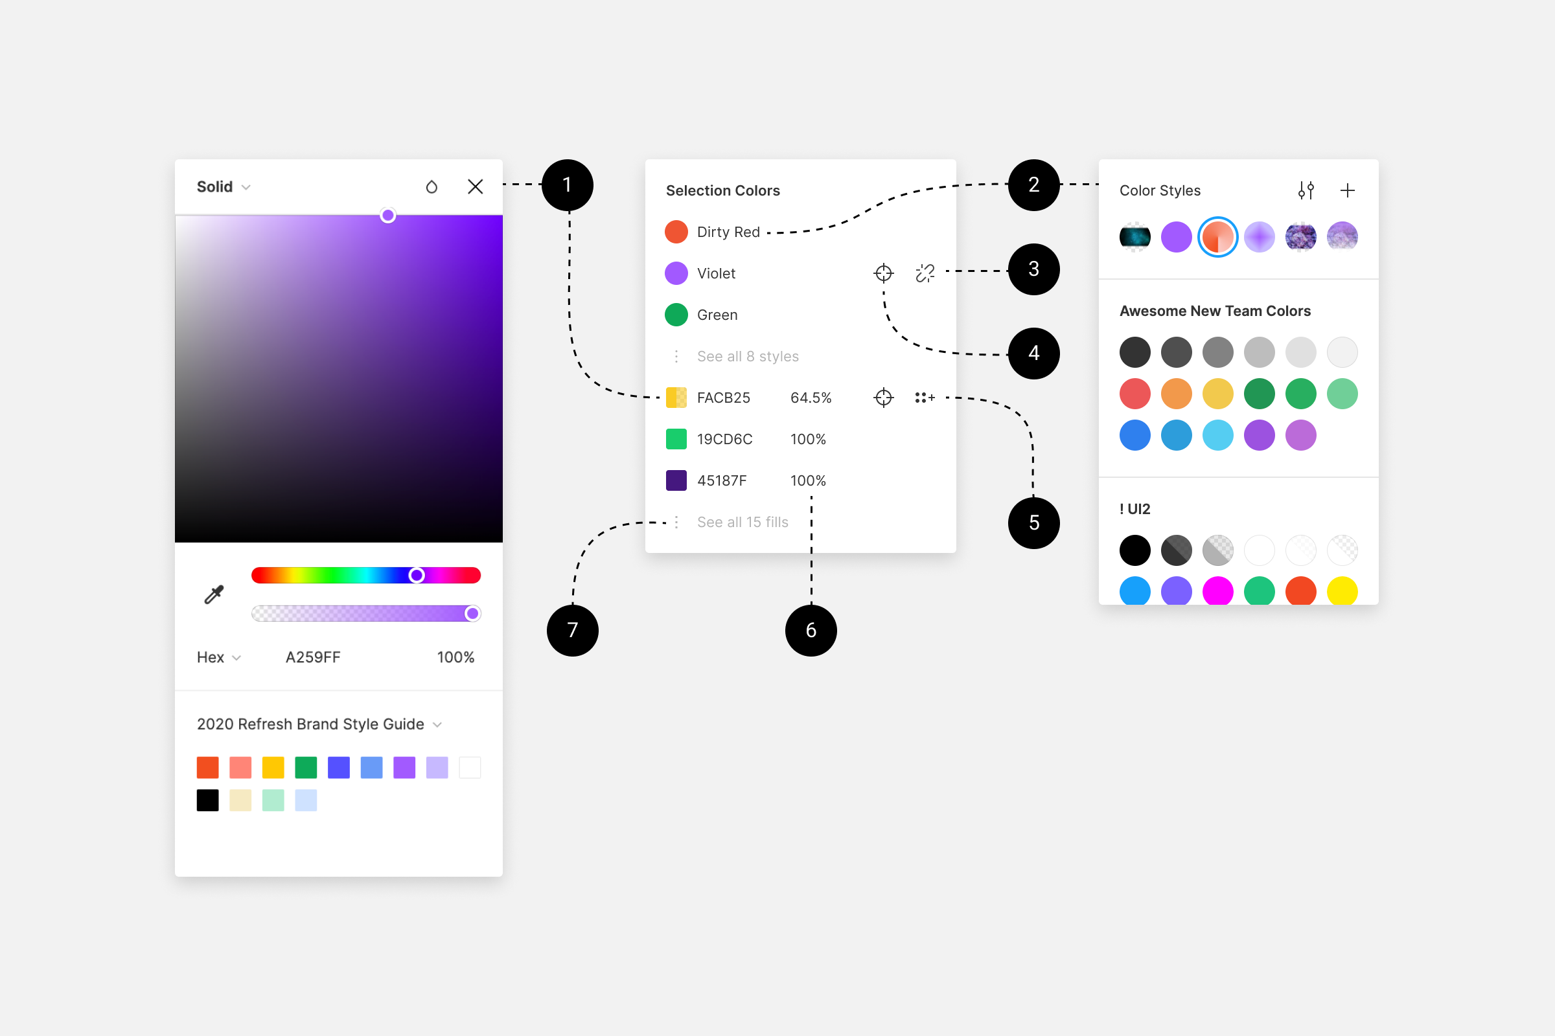1555x1036 pixels.
Task: Expand the Solid fill type dropdown
Action: [224, 186]
